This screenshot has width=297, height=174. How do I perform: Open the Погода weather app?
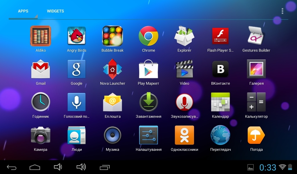click(x=256, y=135)
